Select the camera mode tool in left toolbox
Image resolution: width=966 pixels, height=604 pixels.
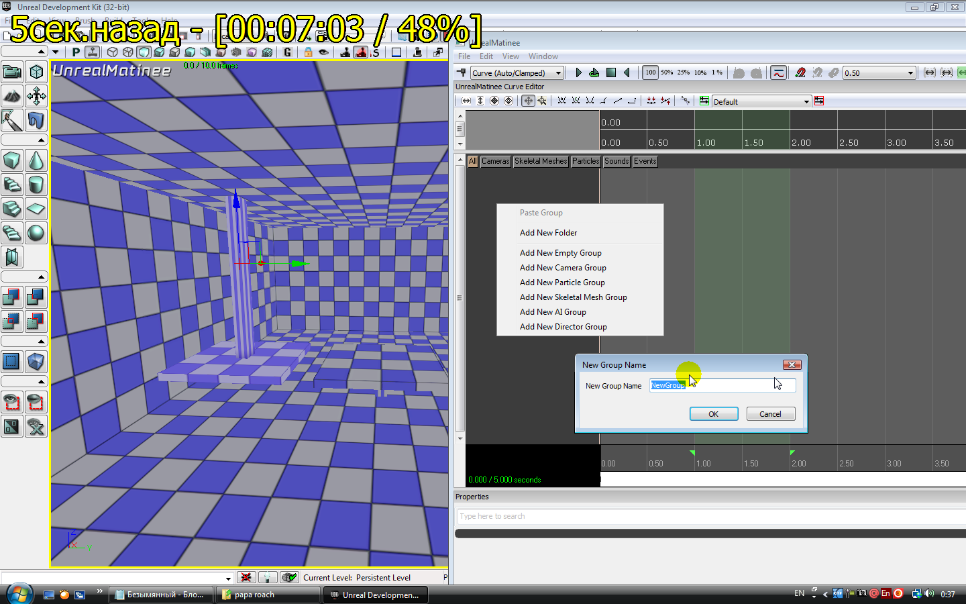tap(12, 72)
